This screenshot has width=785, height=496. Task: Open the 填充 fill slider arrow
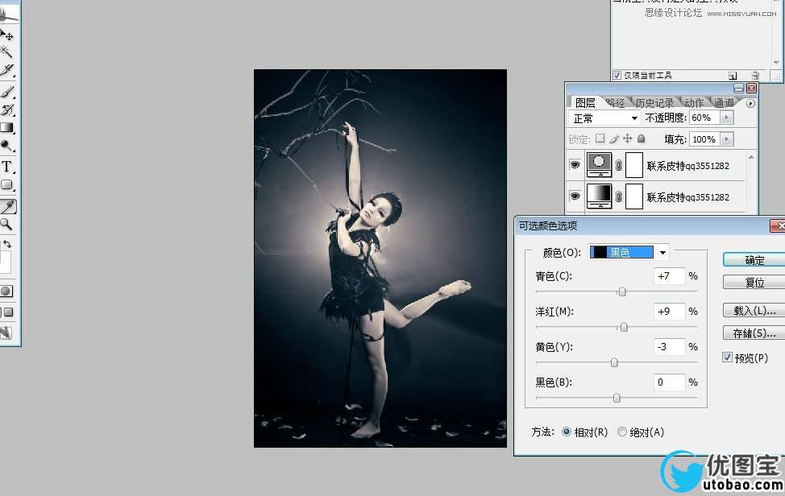726,139
